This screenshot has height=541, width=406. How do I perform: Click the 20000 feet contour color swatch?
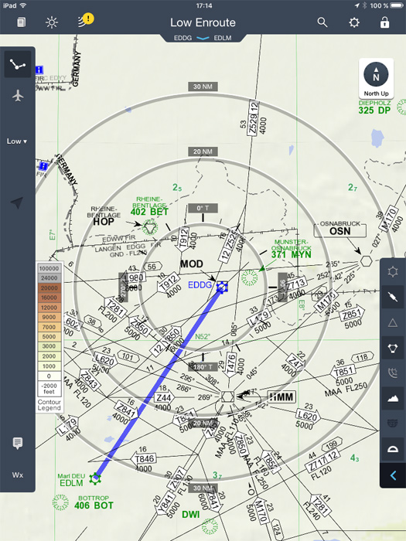(49, 288)
